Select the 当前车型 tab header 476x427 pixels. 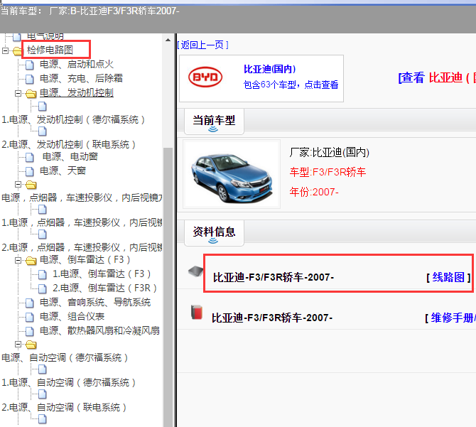(x=214, y=121)
